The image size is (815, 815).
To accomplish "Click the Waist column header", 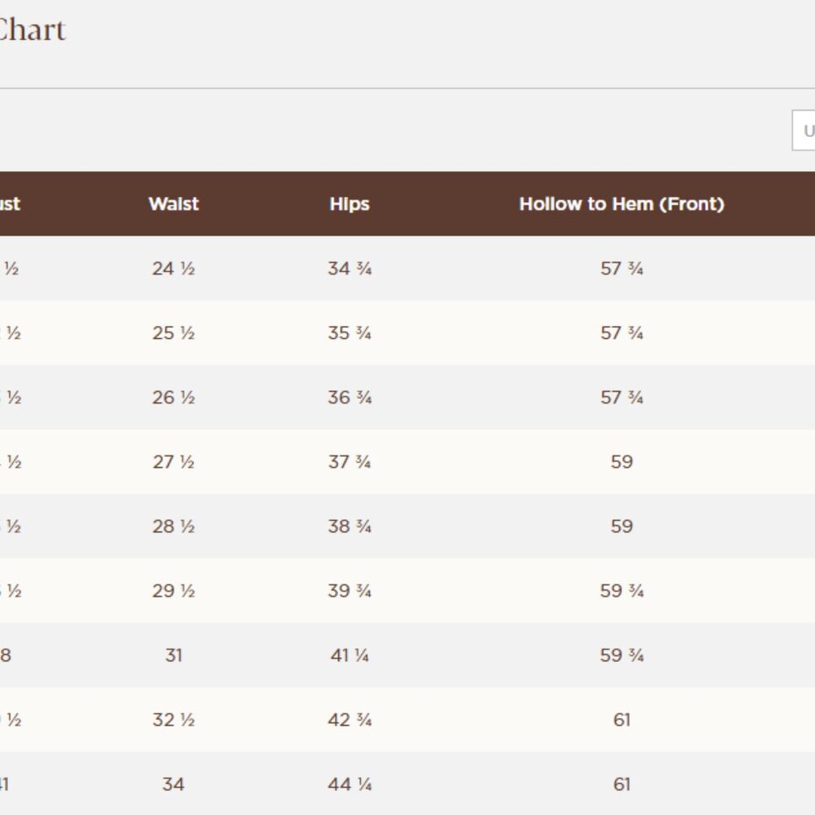I will (x=174, y=204).
